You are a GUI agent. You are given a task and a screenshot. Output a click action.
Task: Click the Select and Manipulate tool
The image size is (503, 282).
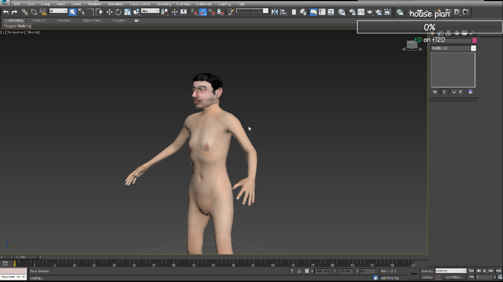[x=174, y=12]
